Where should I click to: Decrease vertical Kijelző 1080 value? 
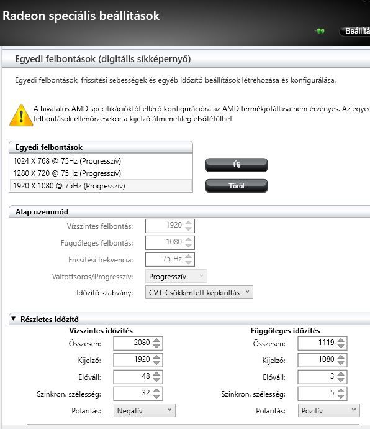pos(341,363)
